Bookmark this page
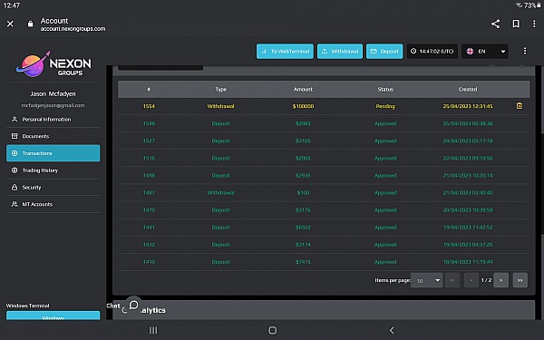Screen dimensions: 544x340 pos(516,24)
